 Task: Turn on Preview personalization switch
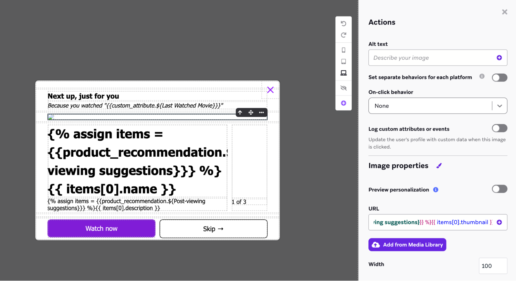click(x=499, y=189)
